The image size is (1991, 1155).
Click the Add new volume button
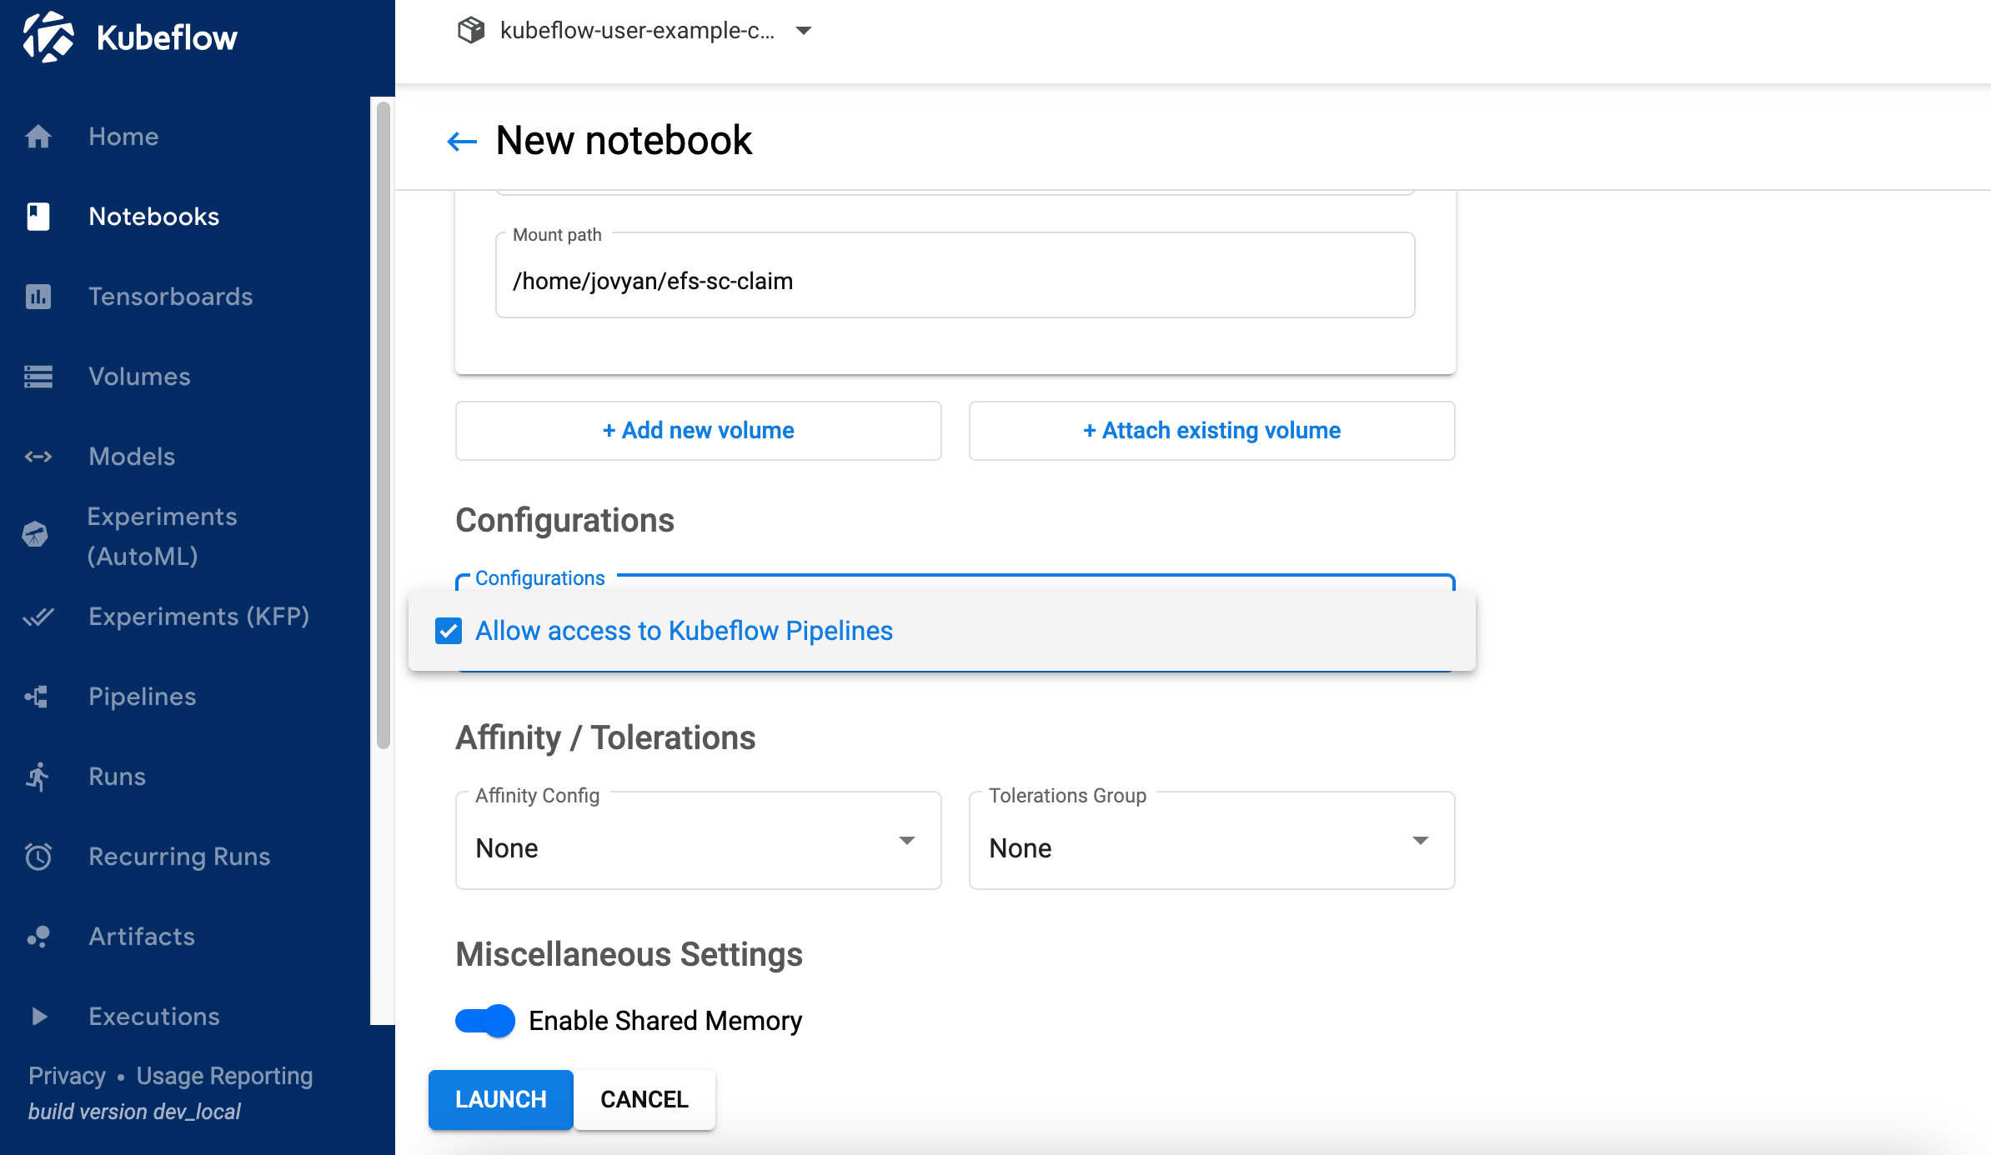[698, 431]
